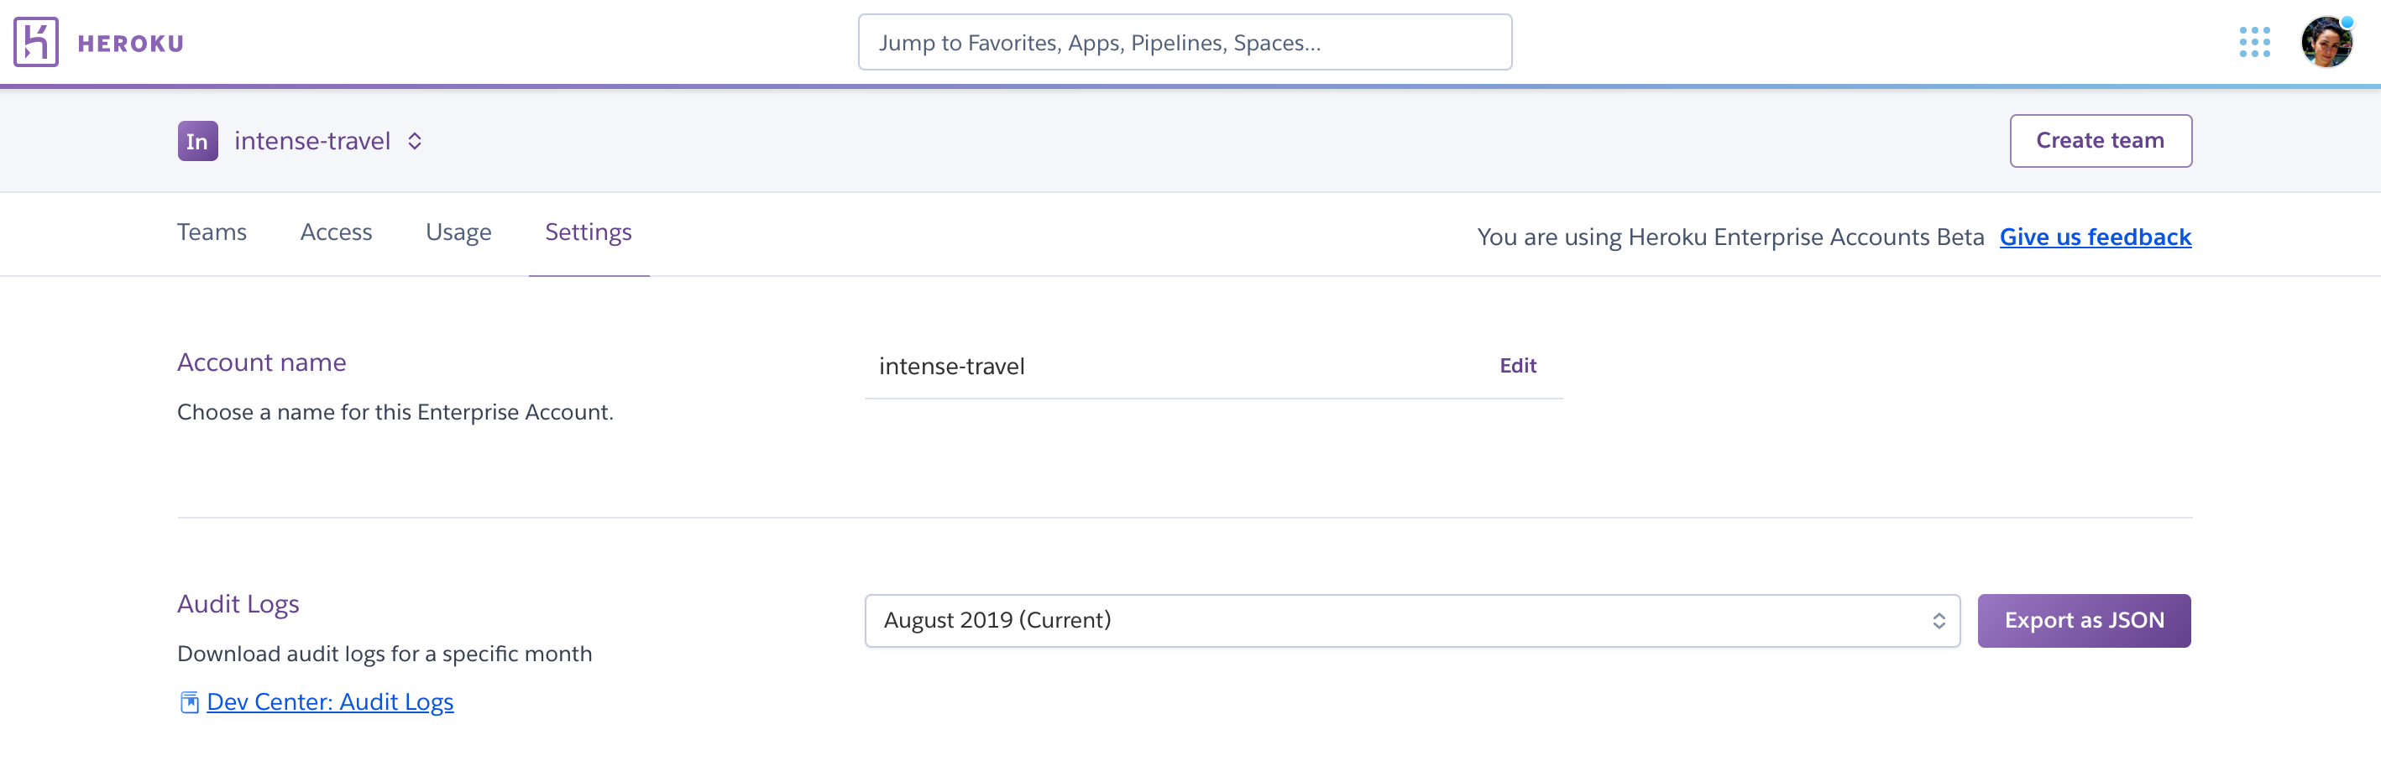This screenshot has width=2381, height=782.
Task: Open the nine-dot app launcher grid
Action: point(2254,43)
